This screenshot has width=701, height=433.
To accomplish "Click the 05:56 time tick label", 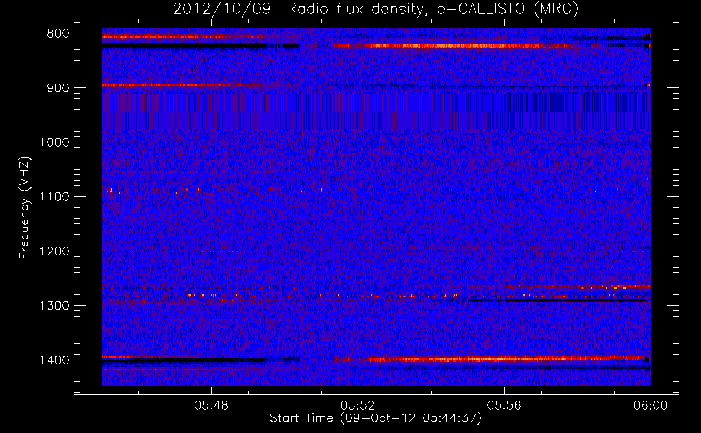I will point(504,406).
